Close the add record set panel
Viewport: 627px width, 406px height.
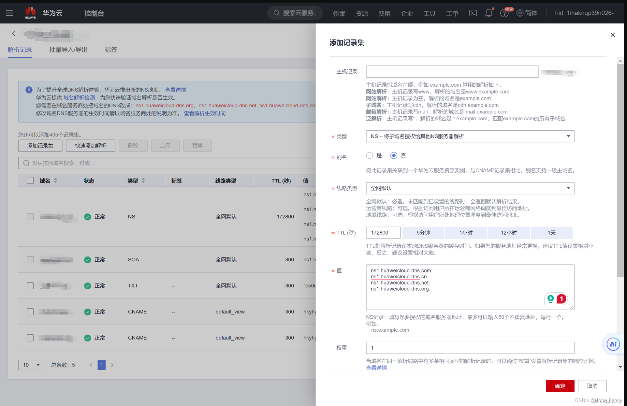click(613, 35)
